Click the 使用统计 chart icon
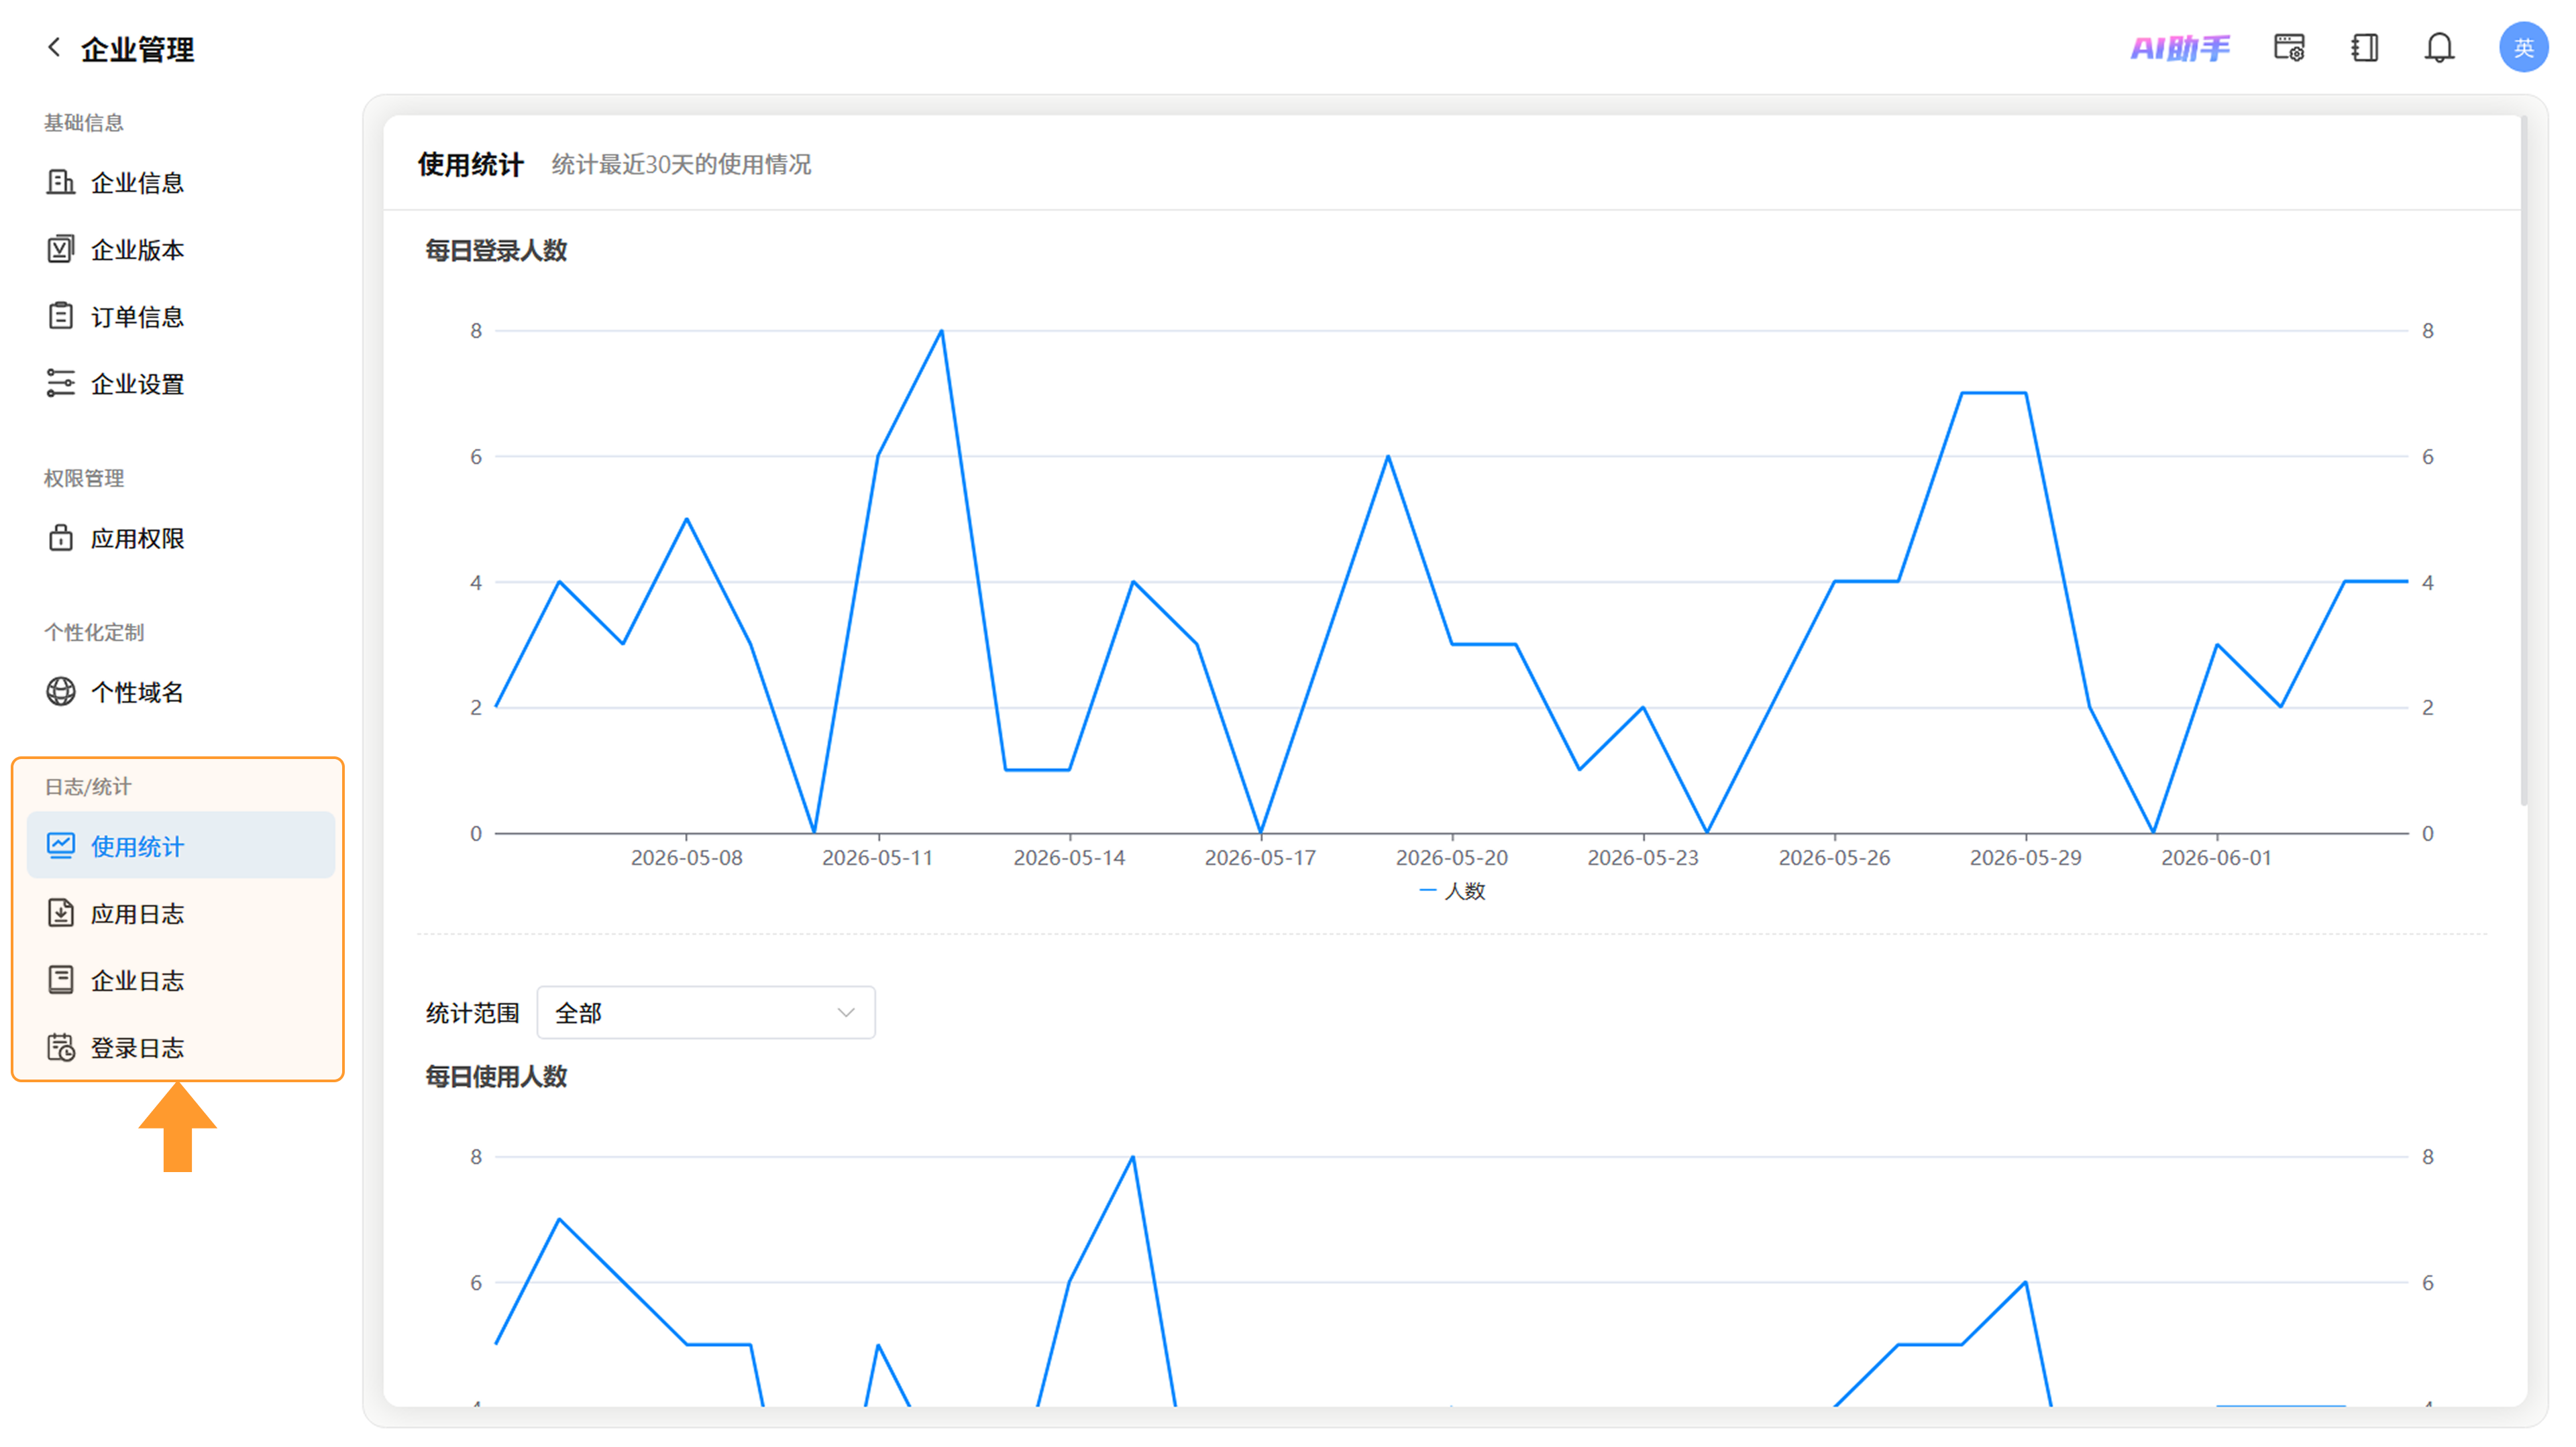 [x=60, y=846]
